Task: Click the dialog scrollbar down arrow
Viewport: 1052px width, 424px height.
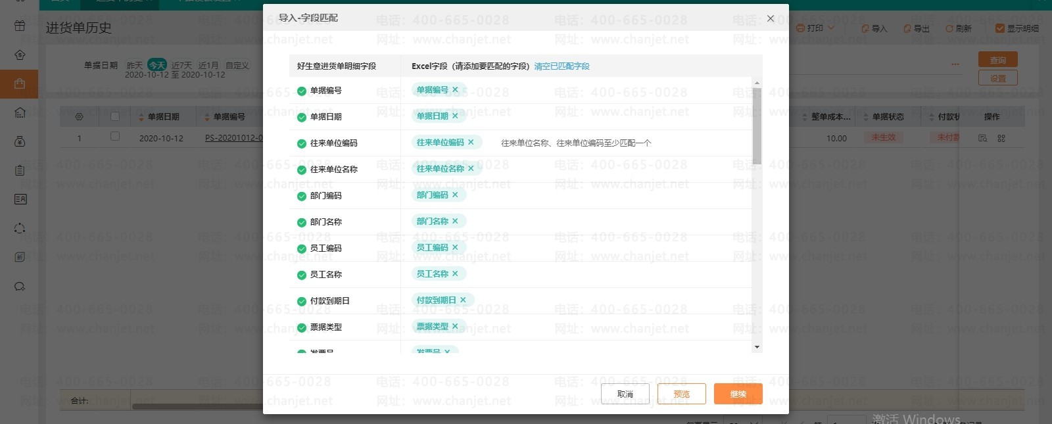Action: tap(757, 347)
